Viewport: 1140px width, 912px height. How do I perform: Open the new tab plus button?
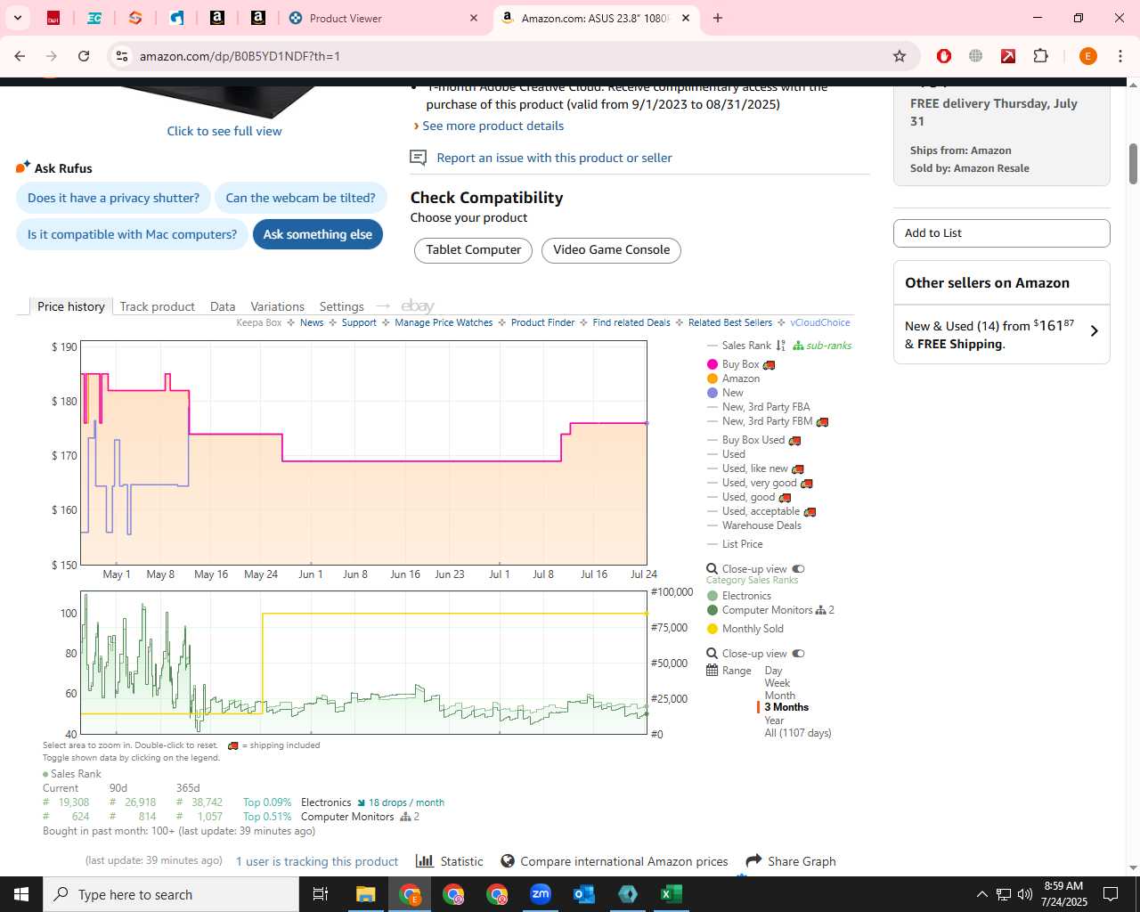click(718, 18)
